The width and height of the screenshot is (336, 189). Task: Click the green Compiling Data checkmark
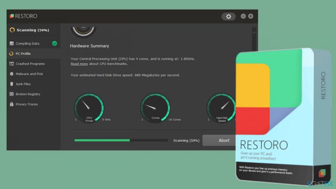pyautogui.click(x=54, y=43)
